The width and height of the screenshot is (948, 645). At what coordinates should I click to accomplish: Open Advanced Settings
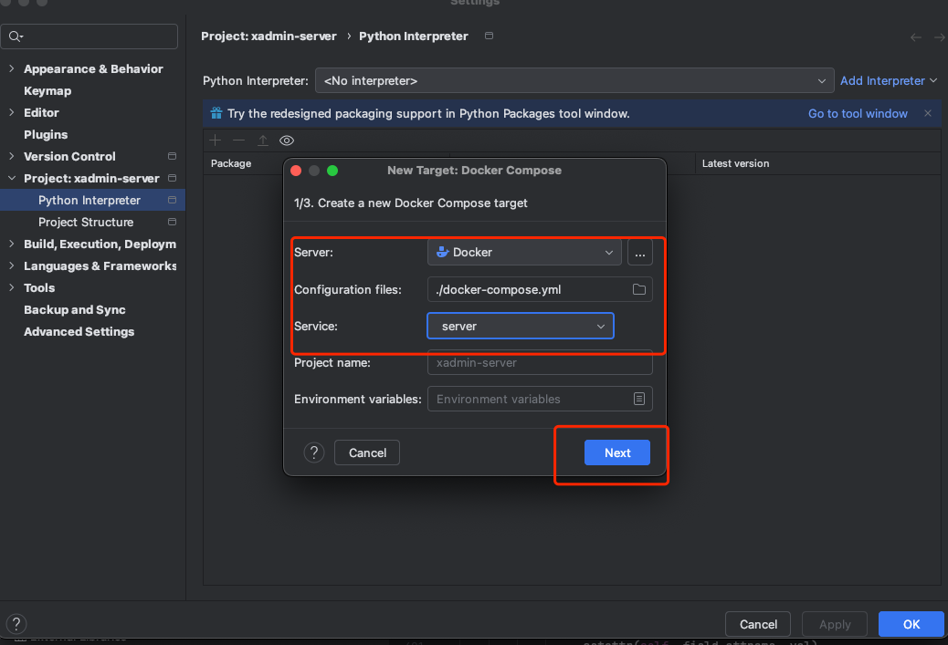pyautogui.click(x=79, y=331)
